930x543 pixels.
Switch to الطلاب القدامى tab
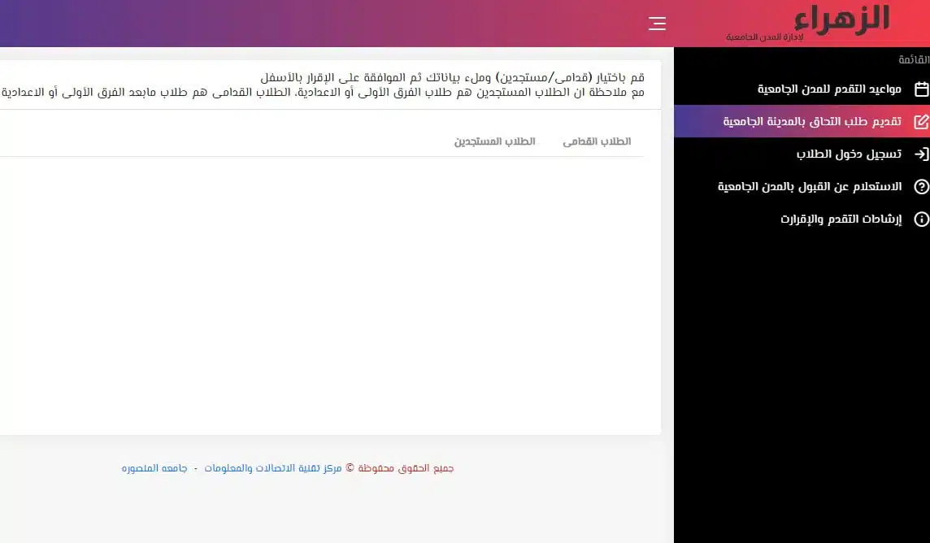coord(597,141)
